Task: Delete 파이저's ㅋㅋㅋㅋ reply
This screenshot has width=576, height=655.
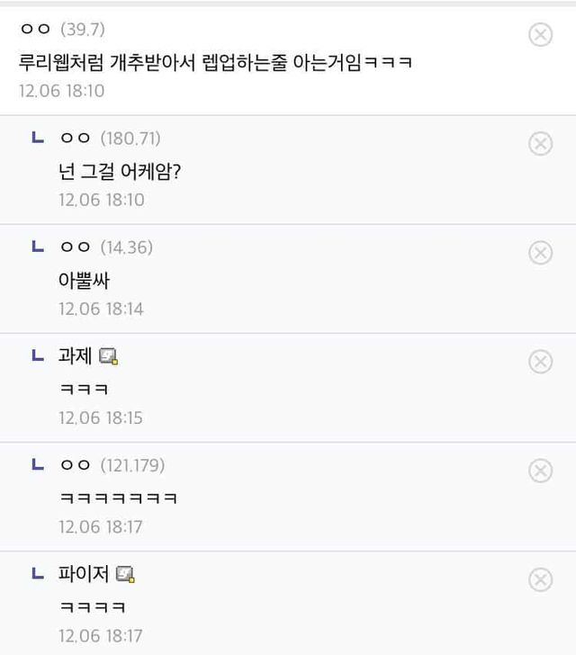Action: pos(540,579)
